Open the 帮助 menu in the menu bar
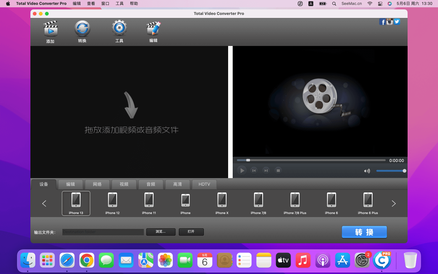The height and width of the screenshot is (274, 438). pyautogui.click(x=134, y=4)
